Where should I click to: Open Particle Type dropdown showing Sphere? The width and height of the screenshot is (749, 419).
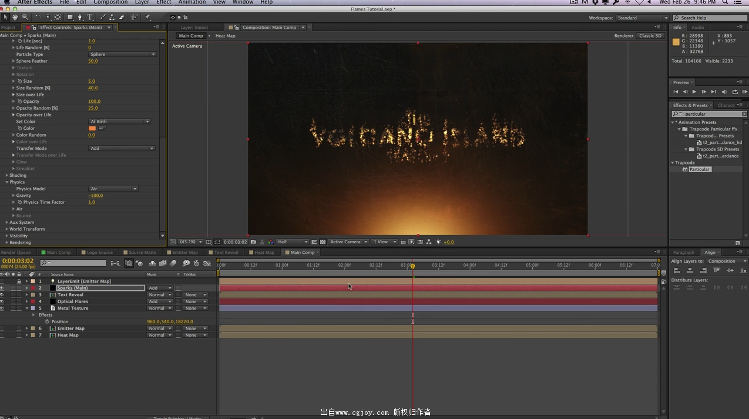[122, 54]
